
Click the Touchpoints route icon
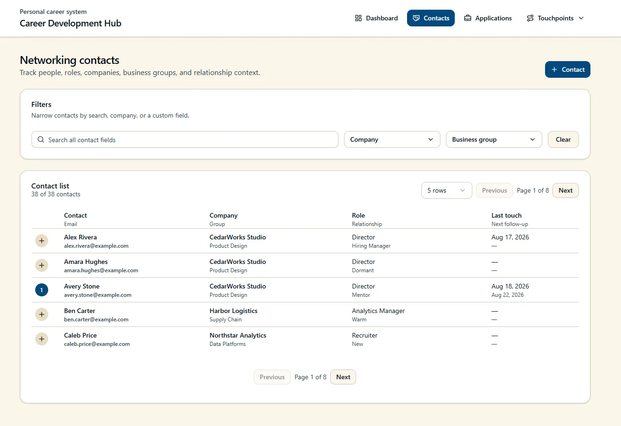pyautogui.click(x=530, y=18)
